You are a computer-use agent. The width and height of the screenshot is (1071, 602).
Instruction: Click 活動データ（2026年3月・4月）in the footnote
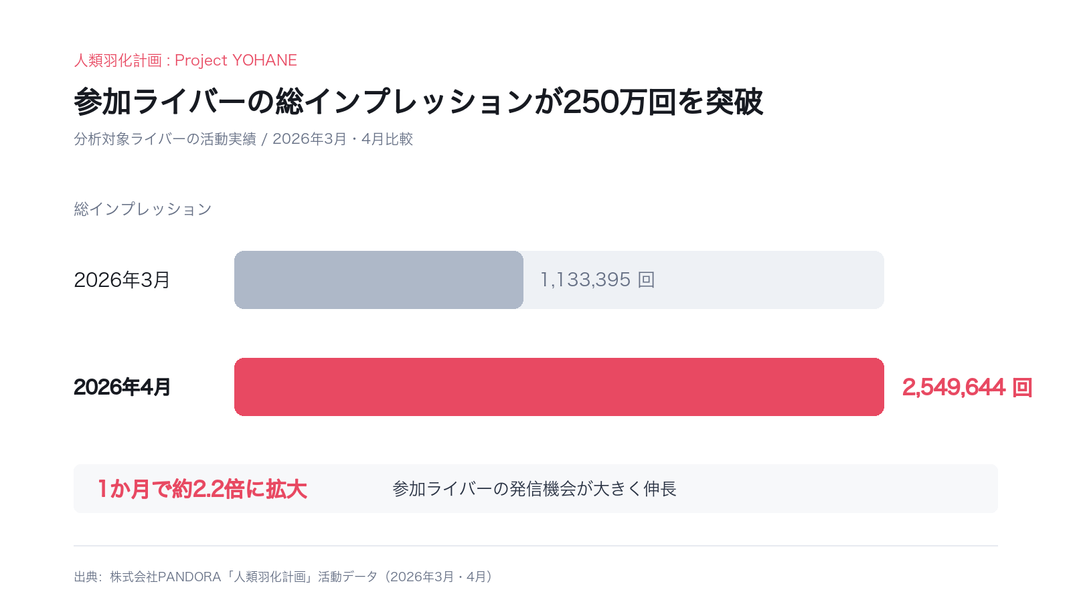click(x=407, y=577)
